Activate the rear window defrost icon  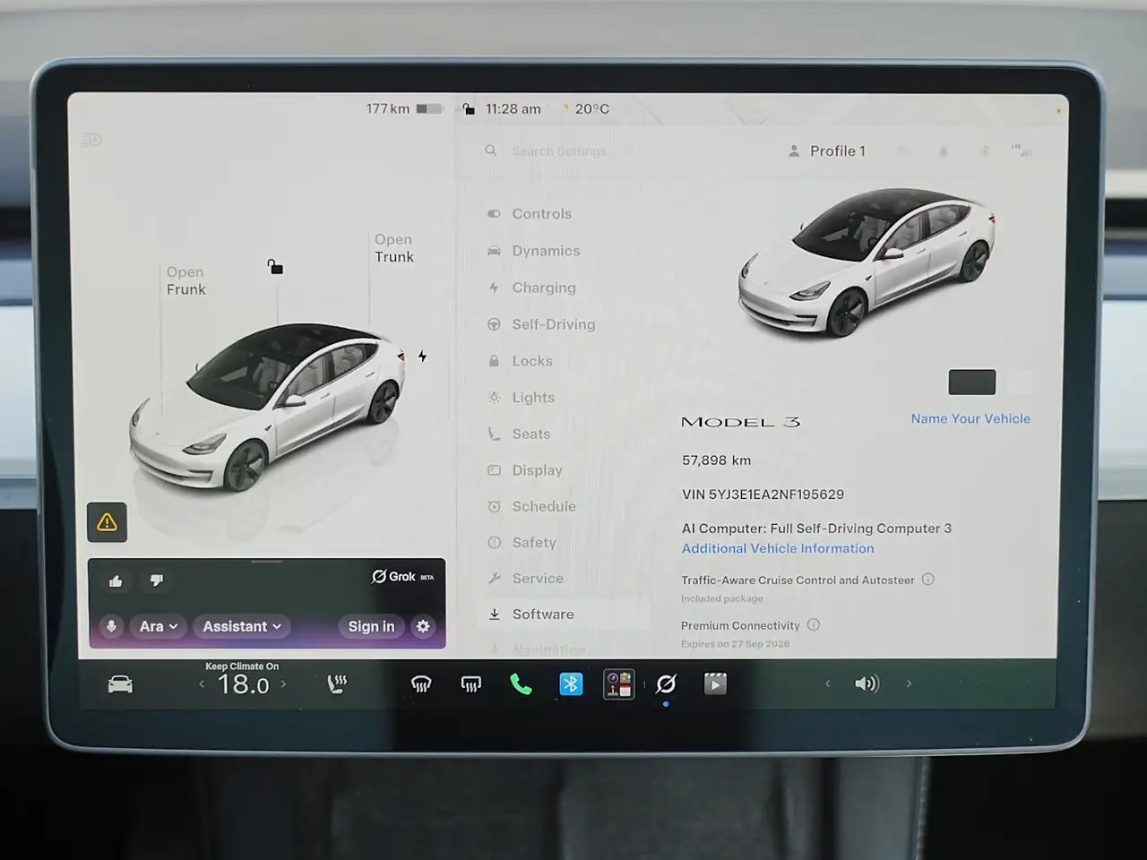click(x=470, y=684)
